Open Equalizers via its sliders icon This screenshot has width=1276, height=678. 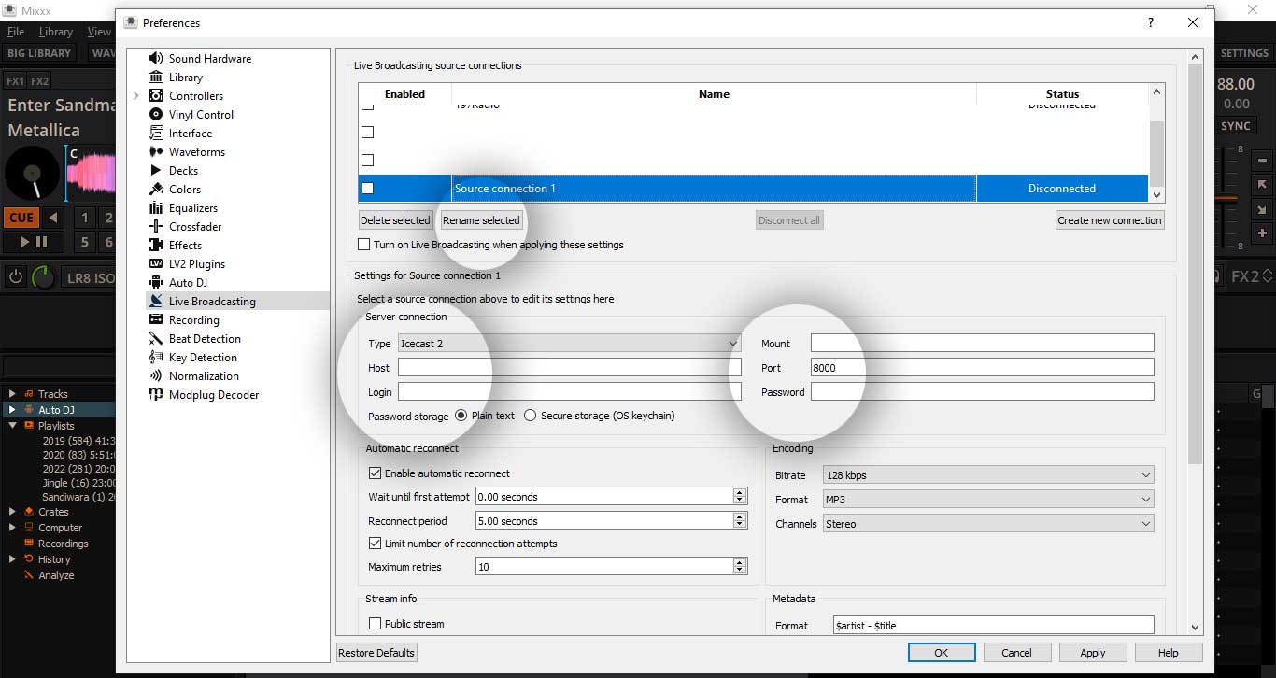click(156, 207)
